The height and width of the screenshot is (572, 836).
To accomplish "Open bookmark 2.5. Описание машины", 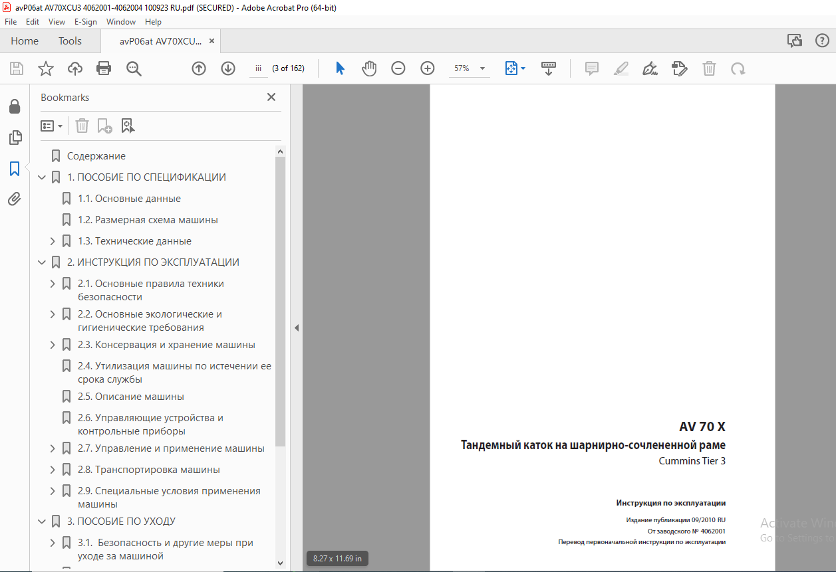I will (131, 397).
